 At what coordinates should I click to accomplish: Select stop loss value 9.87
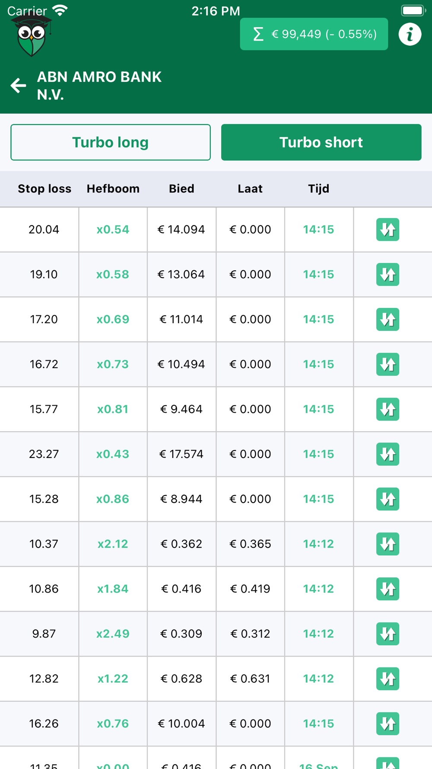pos(44,634)
